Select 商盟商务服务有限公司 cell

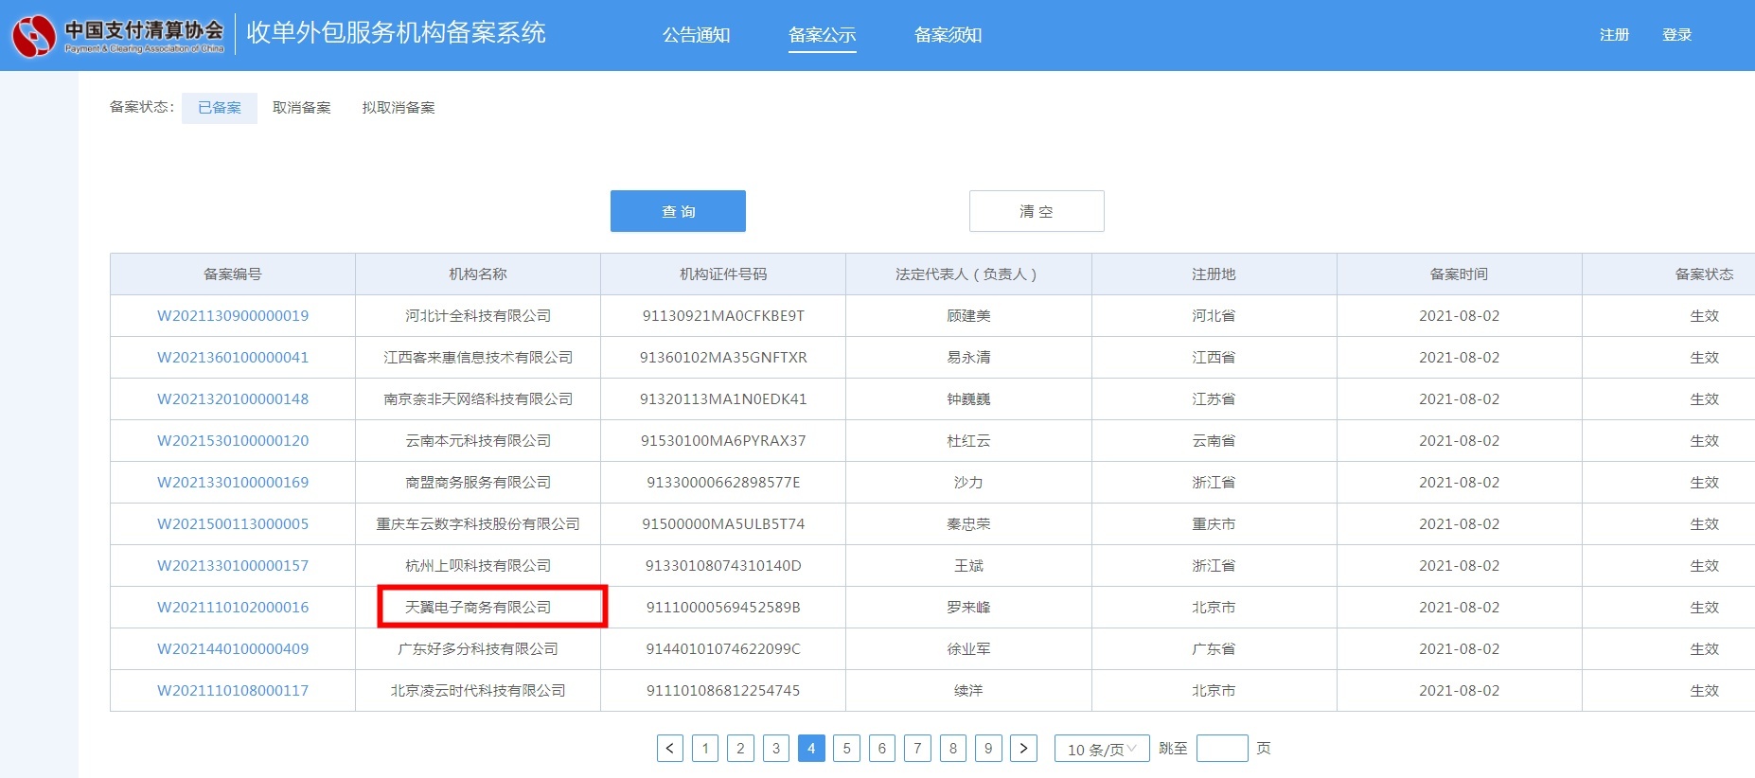point(478,483)
